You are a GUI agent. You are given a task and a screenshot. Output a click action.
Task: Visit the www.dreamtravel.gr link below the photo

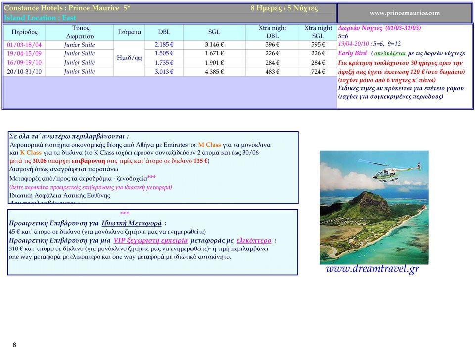[372, 269]
